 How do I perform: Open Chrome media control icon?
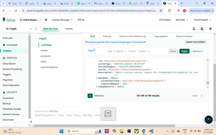point(178,11)
